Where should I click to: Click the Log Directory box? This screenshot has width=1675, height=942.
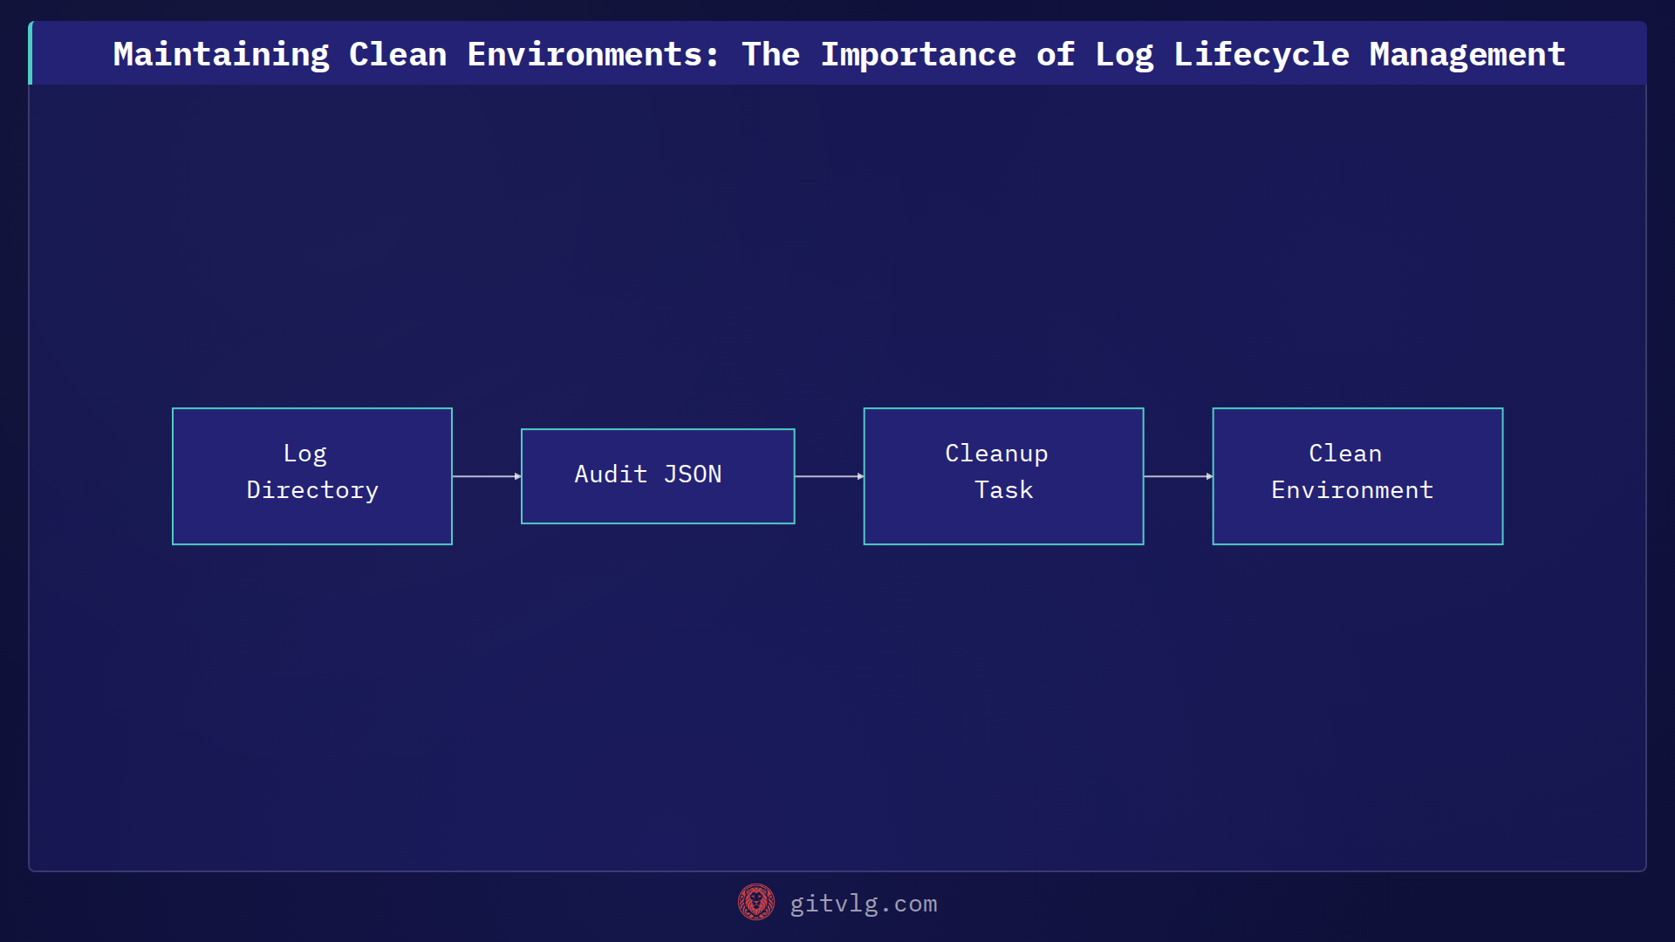312,476
